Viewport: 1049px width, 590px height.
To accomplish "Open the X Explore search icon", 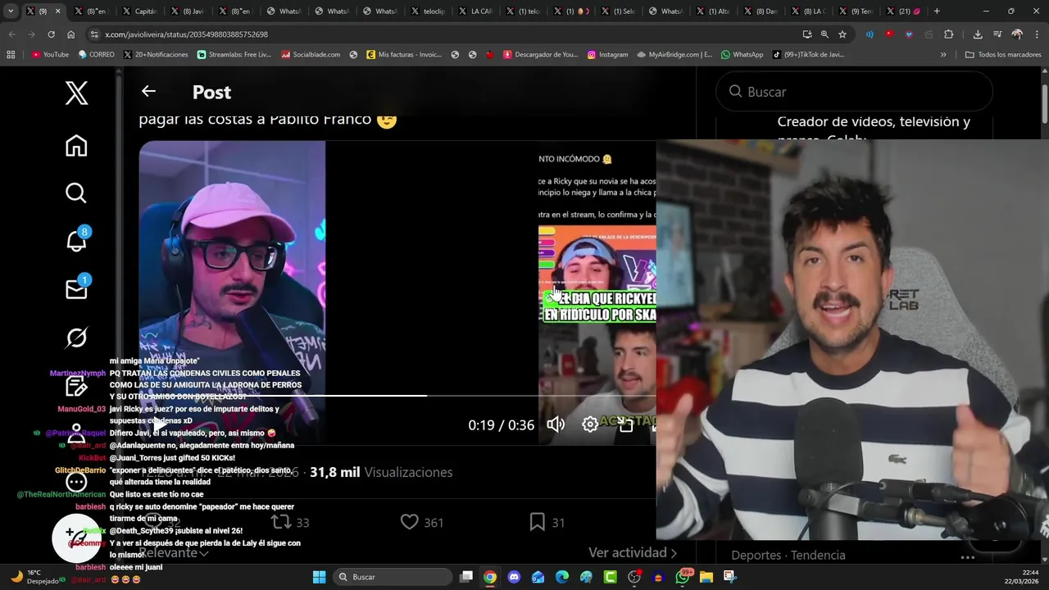I will [x=76, y=193].
